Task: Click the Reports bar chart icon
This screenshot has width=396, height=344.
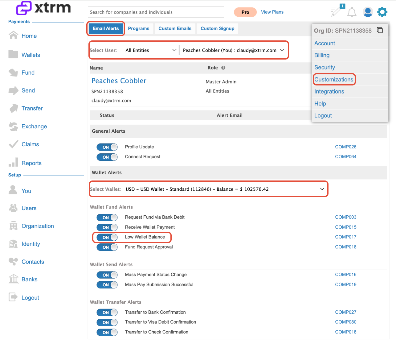Action: coord(13,162)
